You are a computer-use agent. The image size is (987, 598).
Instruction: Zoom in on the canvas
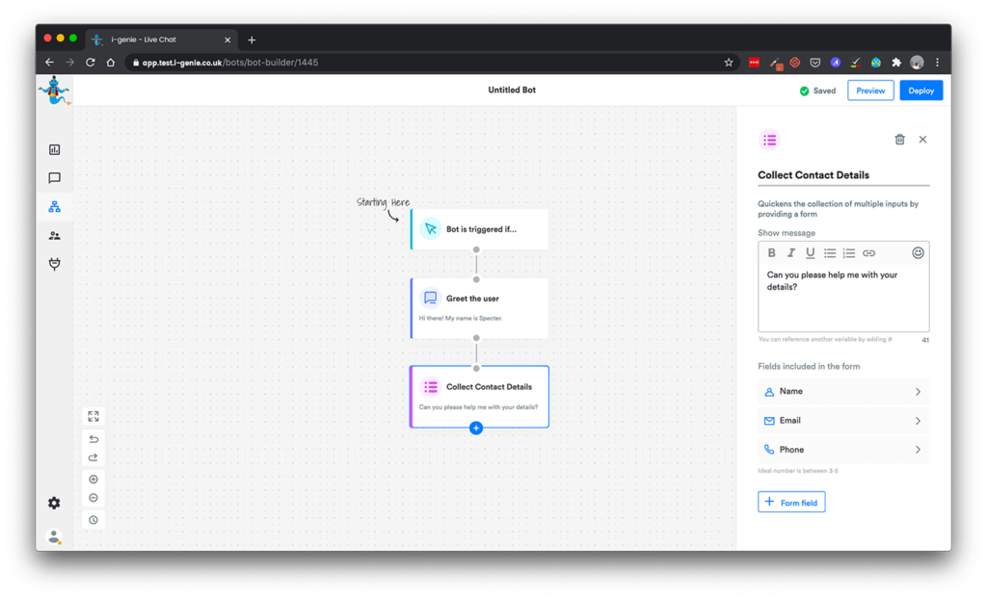pos(93,480)
